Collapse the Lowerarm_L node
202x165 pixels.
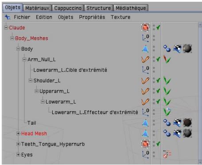click(43, 102)
